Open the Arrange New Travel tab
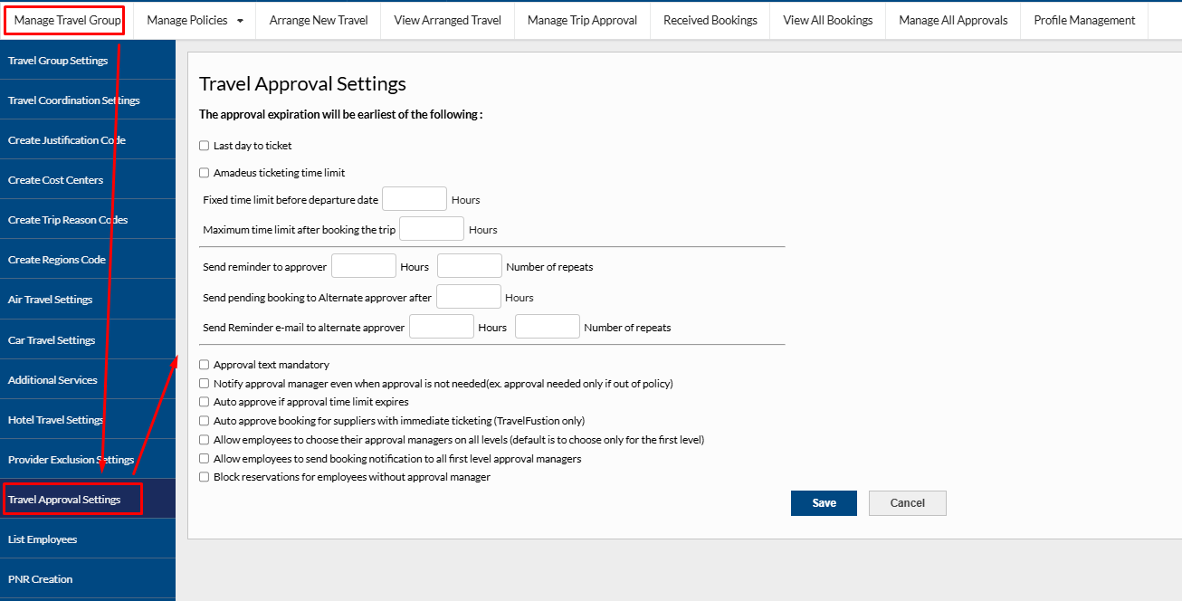The width and height of the screenshot is (1182, 601). (319, 20)
